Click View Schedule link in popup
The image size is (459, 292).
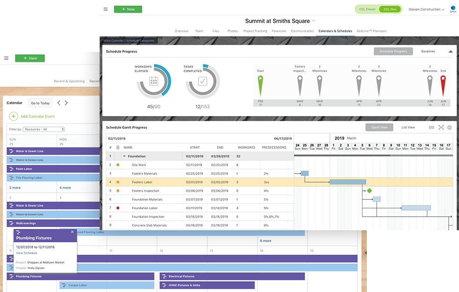[27, 253]
